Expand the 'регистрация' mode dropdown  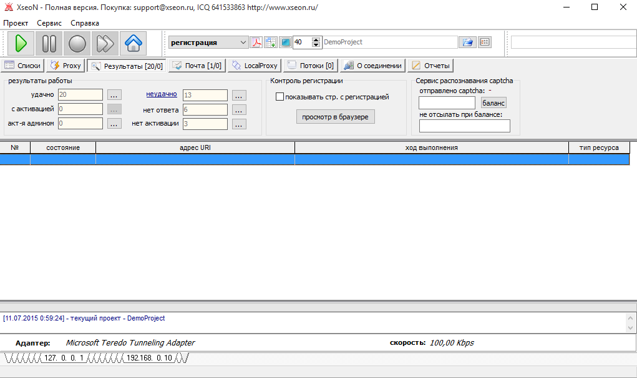[243, 42]
